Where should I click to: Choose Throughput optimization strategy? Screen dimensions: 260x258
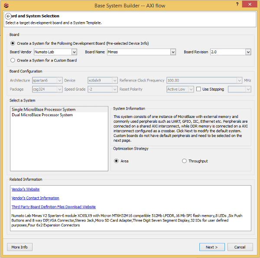184,161
